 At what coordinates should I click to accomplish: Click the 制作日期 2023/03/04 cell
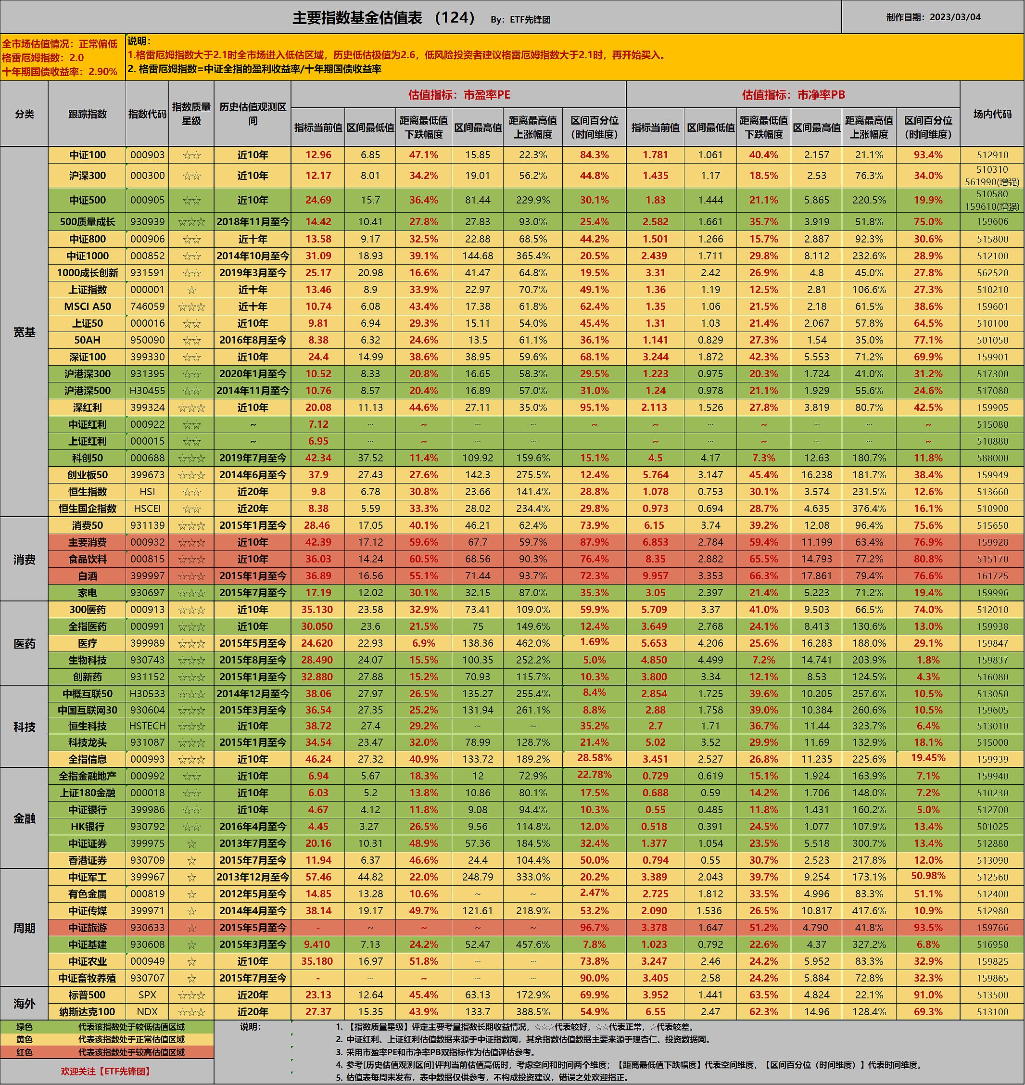pos(933,17)
